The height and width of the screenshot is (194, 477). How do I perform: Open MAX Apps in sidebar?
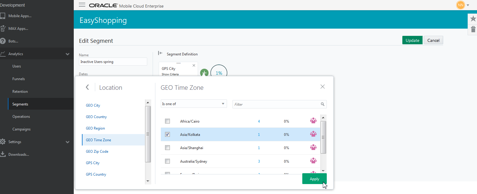[x=18, y=29]
